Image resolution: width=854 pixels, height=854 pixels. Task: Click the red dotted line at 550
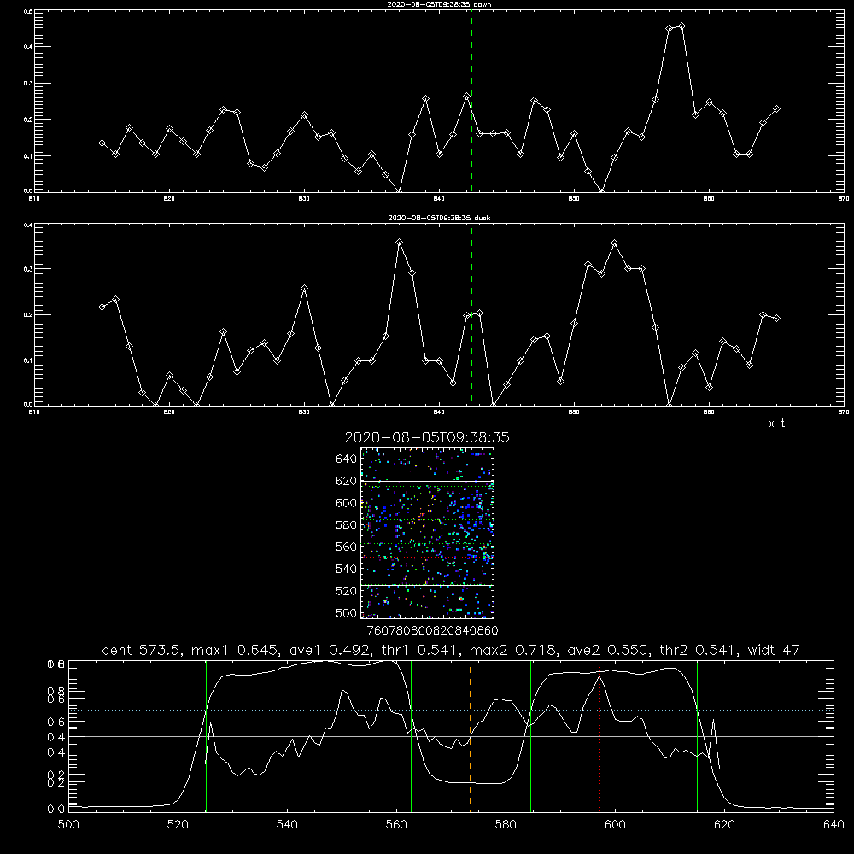click(x=342, y=736)
